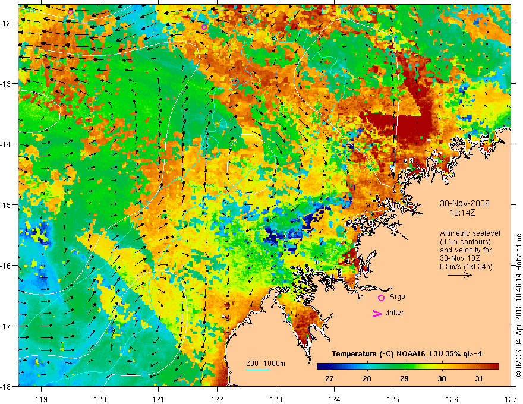Click the "(0.1m contours)" text line
Viewport: 523px width, 404px height.
pyautogui.click(x=465, y=242)
